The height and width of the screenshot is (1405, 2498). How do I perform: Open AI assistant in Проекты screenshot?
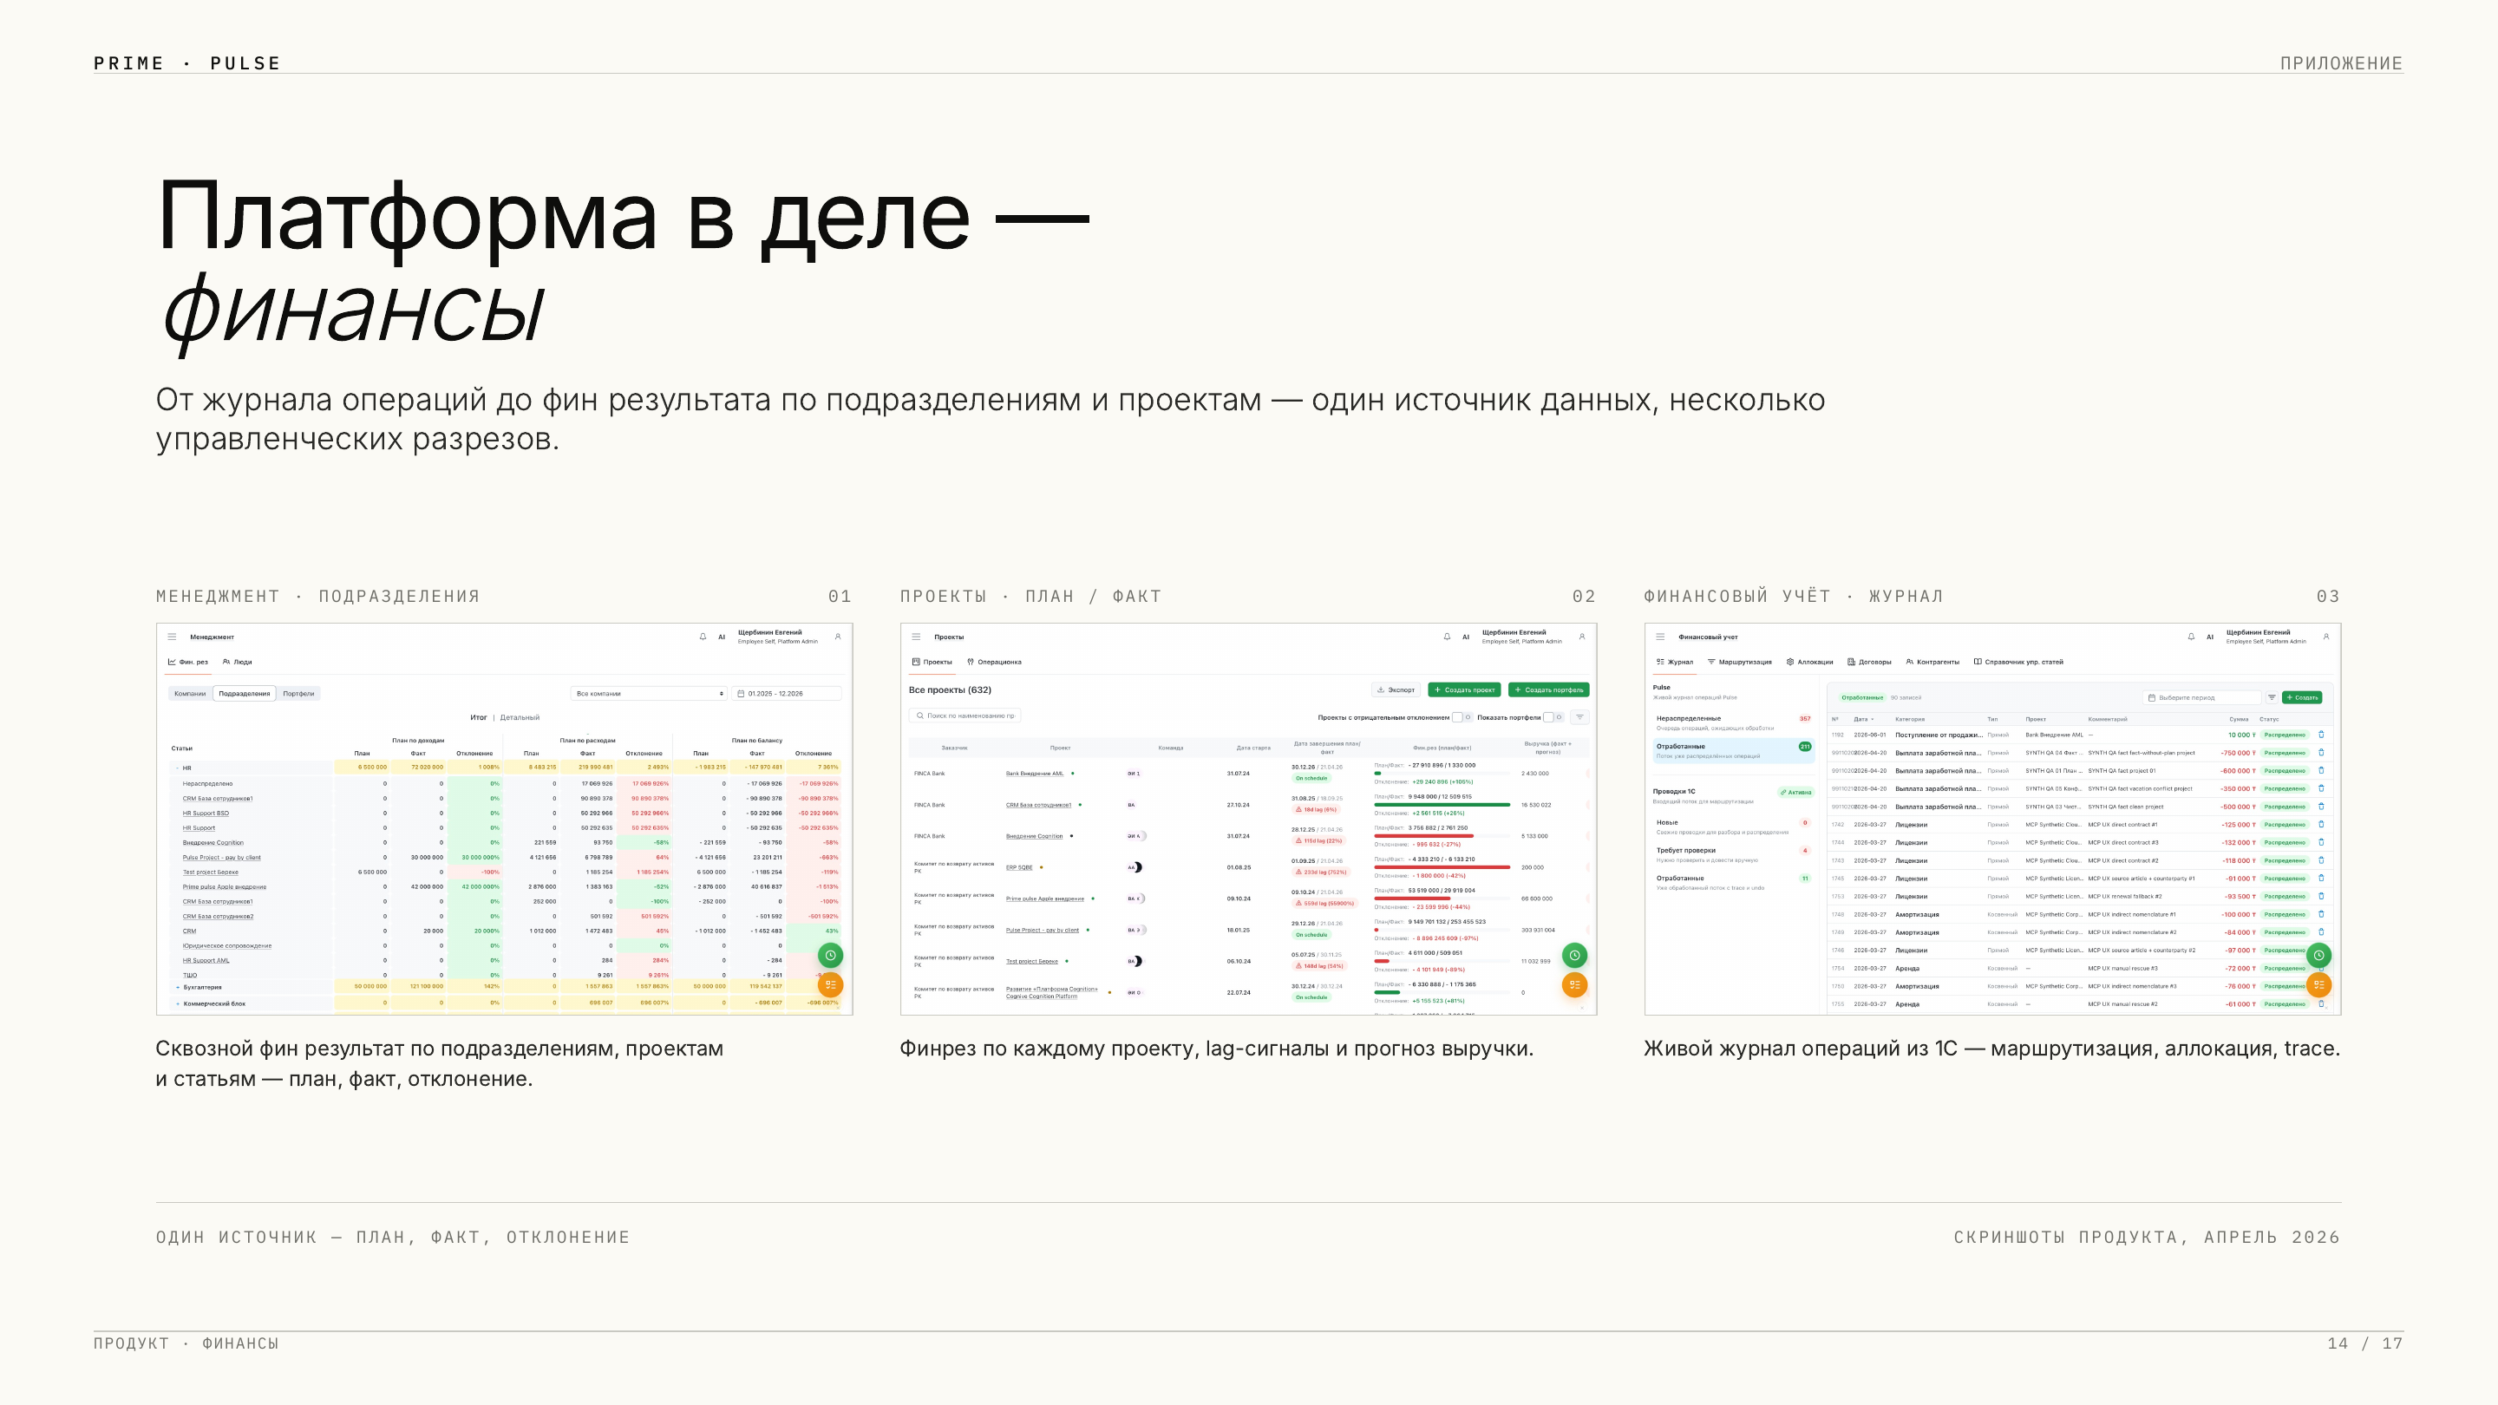tap(1465, 637)
